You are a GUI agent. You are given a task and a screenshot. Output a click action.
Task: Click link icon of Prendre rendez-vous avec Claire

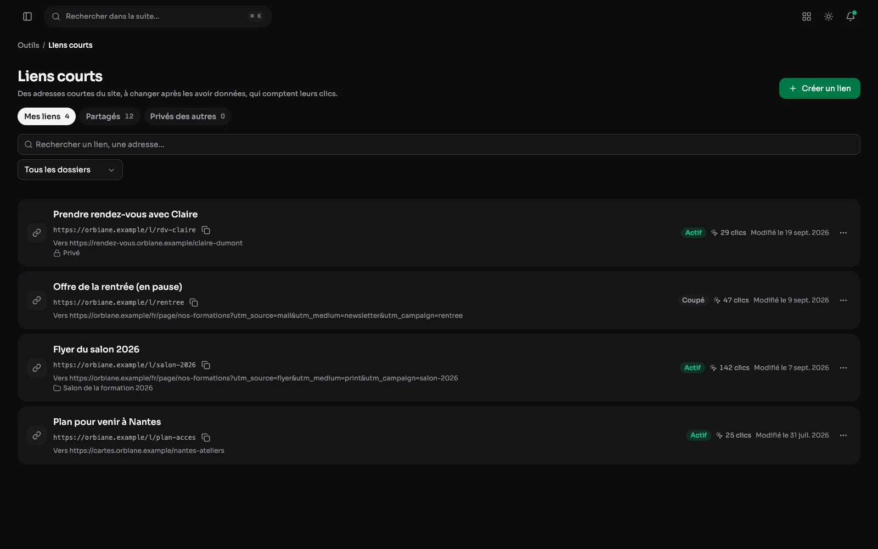coord(37,233)
